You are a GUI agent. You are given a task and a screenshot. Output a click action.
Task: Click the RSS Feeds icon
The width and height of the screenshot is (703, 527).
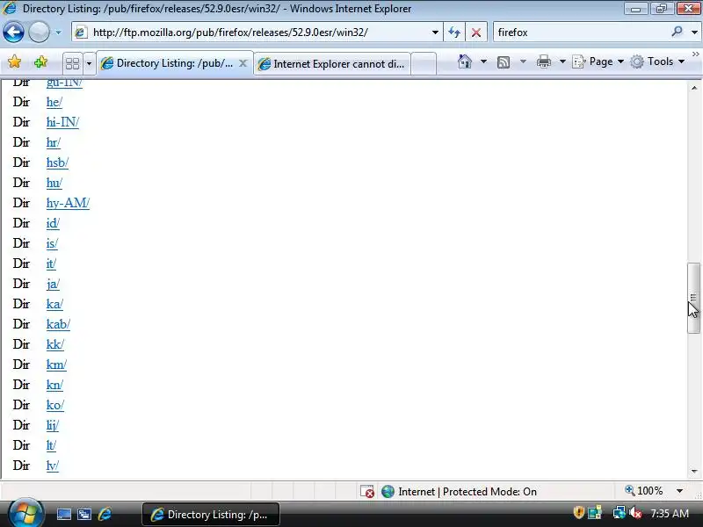coord(504,61)
